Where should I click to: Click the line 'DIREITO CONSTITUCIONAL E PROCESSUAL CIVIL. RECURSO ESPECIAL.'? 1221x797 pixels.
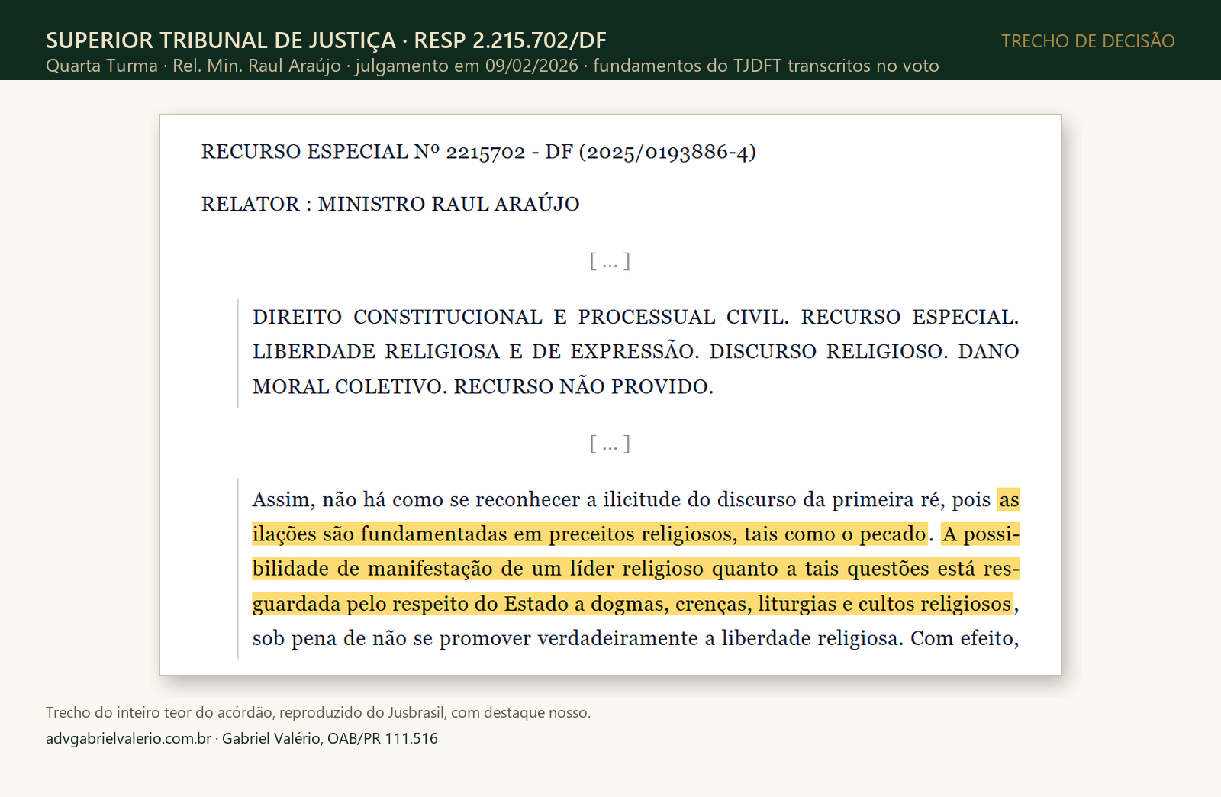click(x=636, y=317)
